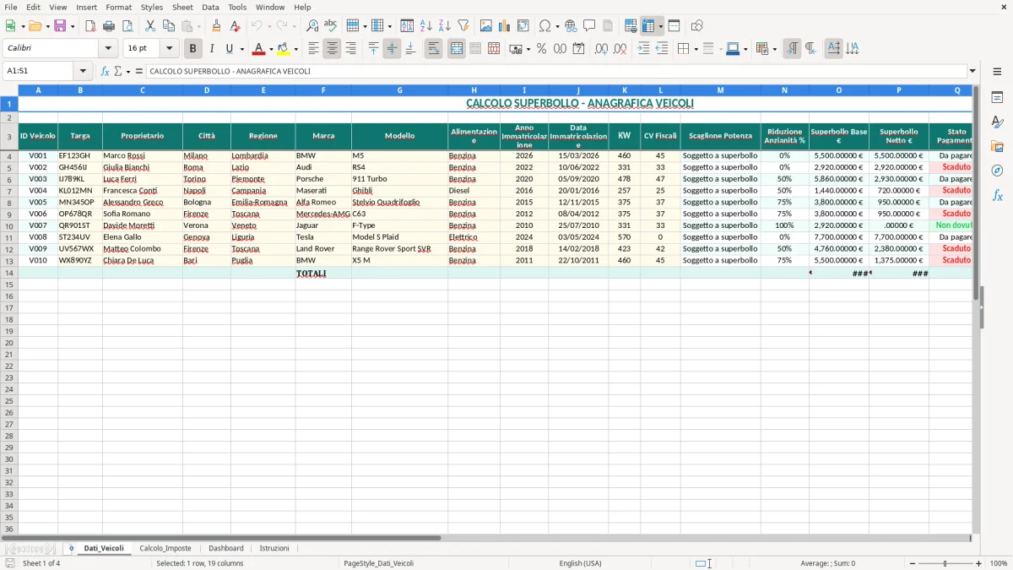Insert a chart
This screenshot has height=570, width=1013.
coord(505,26)
